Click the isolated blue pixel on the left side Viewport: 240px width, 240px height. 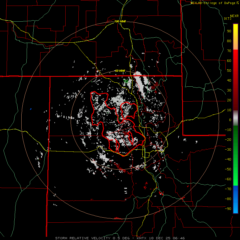[31, 109]
